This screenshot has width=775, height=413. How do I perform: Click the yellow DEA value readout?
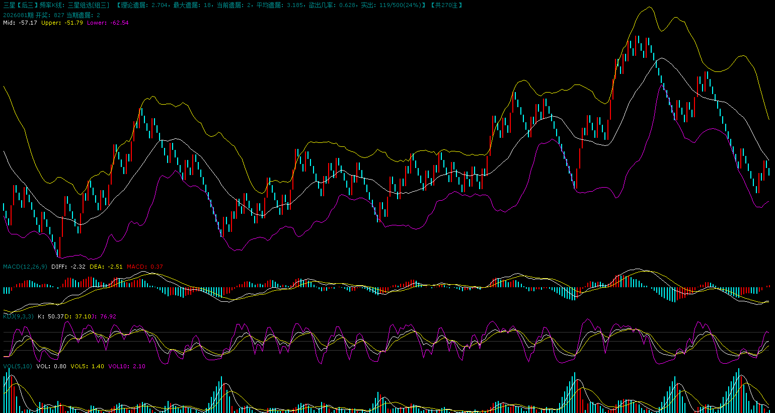pos(106,267)
